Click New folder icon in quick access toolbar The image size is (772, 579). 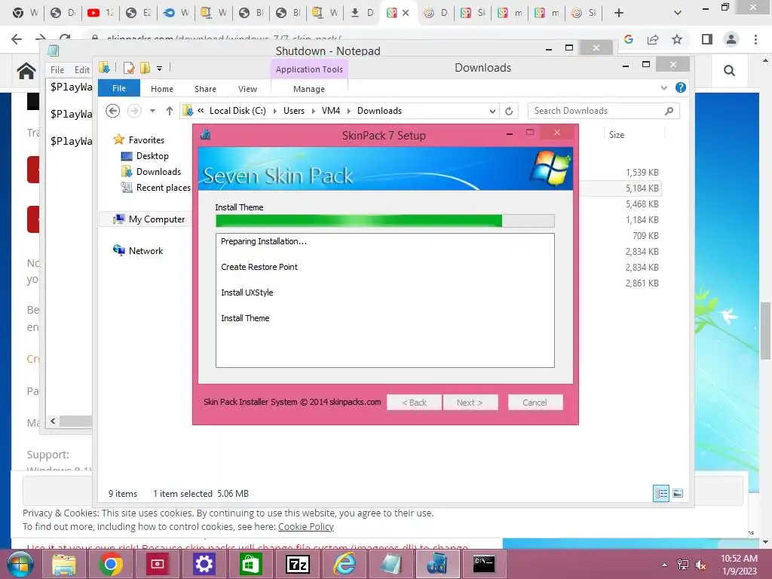click(145, 68)
